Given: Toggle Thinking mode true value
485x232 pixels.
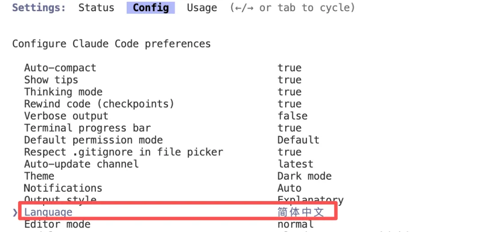Looking at the screenshot, I should (289, 92).
